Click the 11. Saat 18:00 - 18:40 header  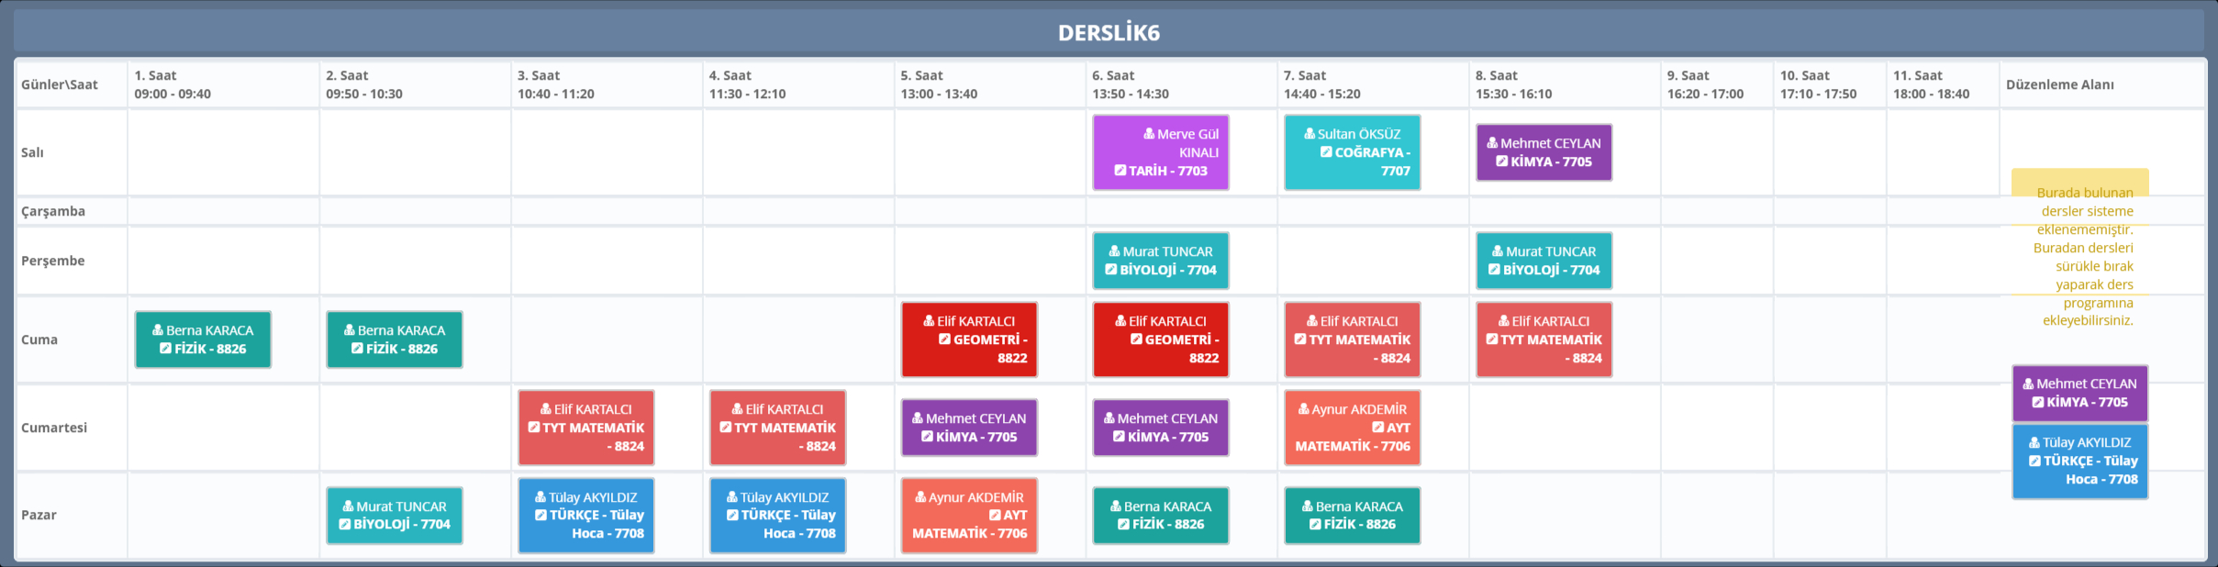coord(1942,84)
